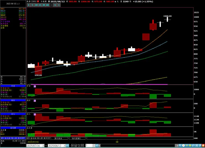Click the undo curved-arrow icon

193,146
